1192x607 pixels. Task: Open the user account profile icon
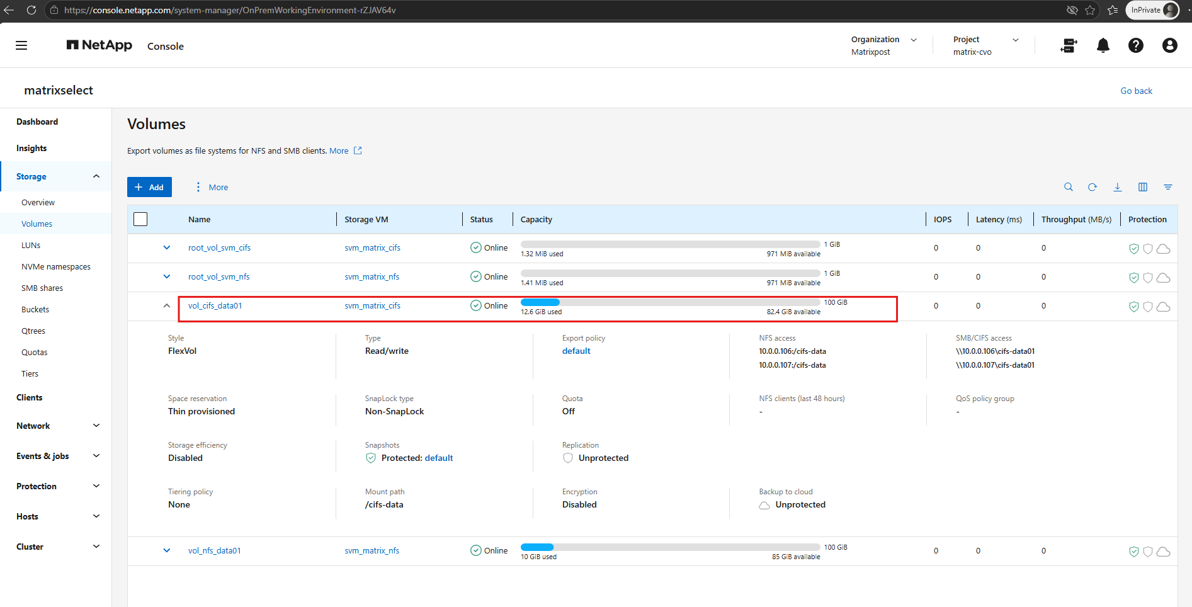click(x=1170, y=45)
